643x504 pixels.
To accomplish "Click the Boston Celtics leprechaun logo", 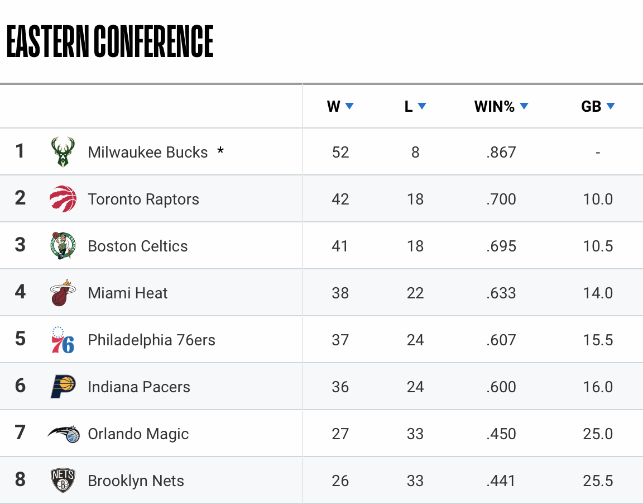I will pyautogui.click(x=63, y=246).
